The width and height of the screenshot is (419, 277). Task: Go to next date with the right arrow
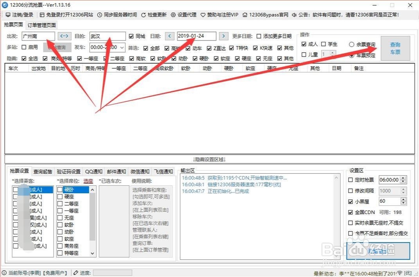point(224,36)
